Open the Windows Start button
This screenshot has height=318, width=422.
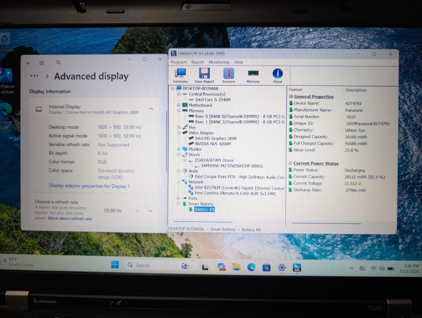(115, 264)
